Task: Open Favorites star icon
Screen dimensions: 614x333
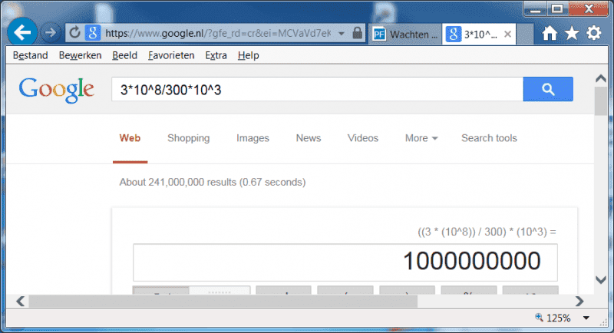Action: tap(572, 33)
